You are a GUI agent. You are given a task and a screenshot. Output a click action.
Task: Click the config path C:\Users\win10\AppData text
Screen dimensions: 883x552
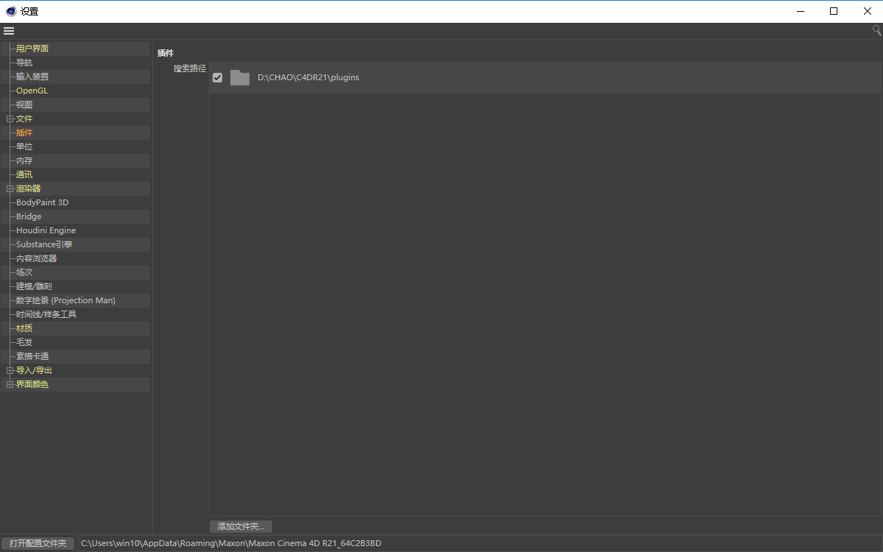click(x=231, y=543)
